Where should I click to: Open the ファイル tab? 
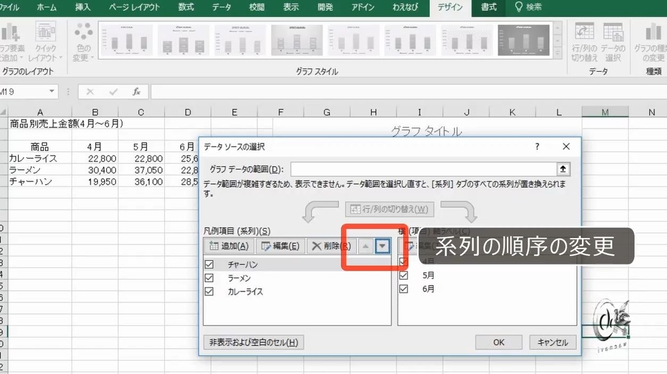[9, 7]
